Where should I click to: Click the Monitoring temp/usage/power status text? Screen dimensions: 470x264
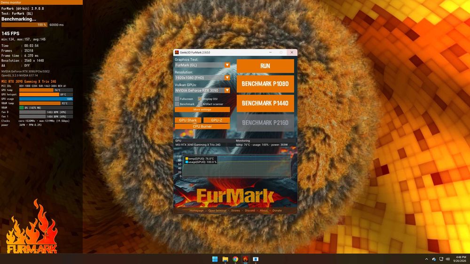[262, 145]
